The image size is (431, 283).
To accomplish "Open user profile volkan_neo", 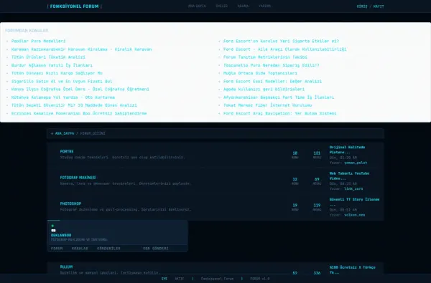I will [355, 215].
